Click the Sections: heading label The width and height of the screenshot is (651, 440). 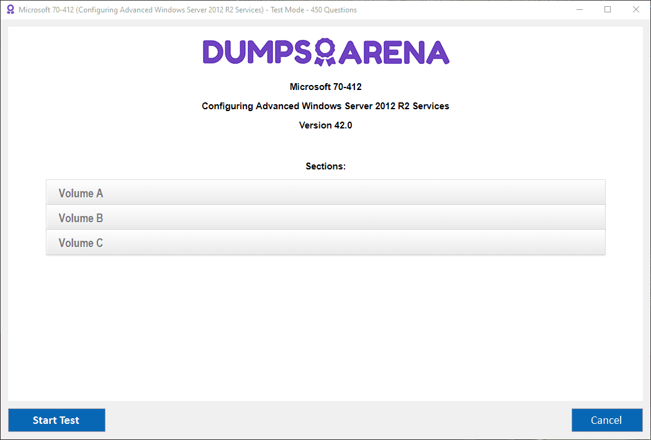click(x=325, y=166)
